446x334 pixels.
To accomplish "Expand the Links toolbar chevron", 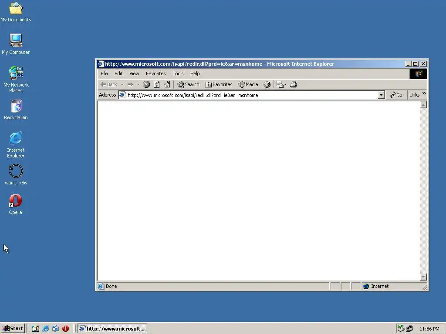I will 424,94.
